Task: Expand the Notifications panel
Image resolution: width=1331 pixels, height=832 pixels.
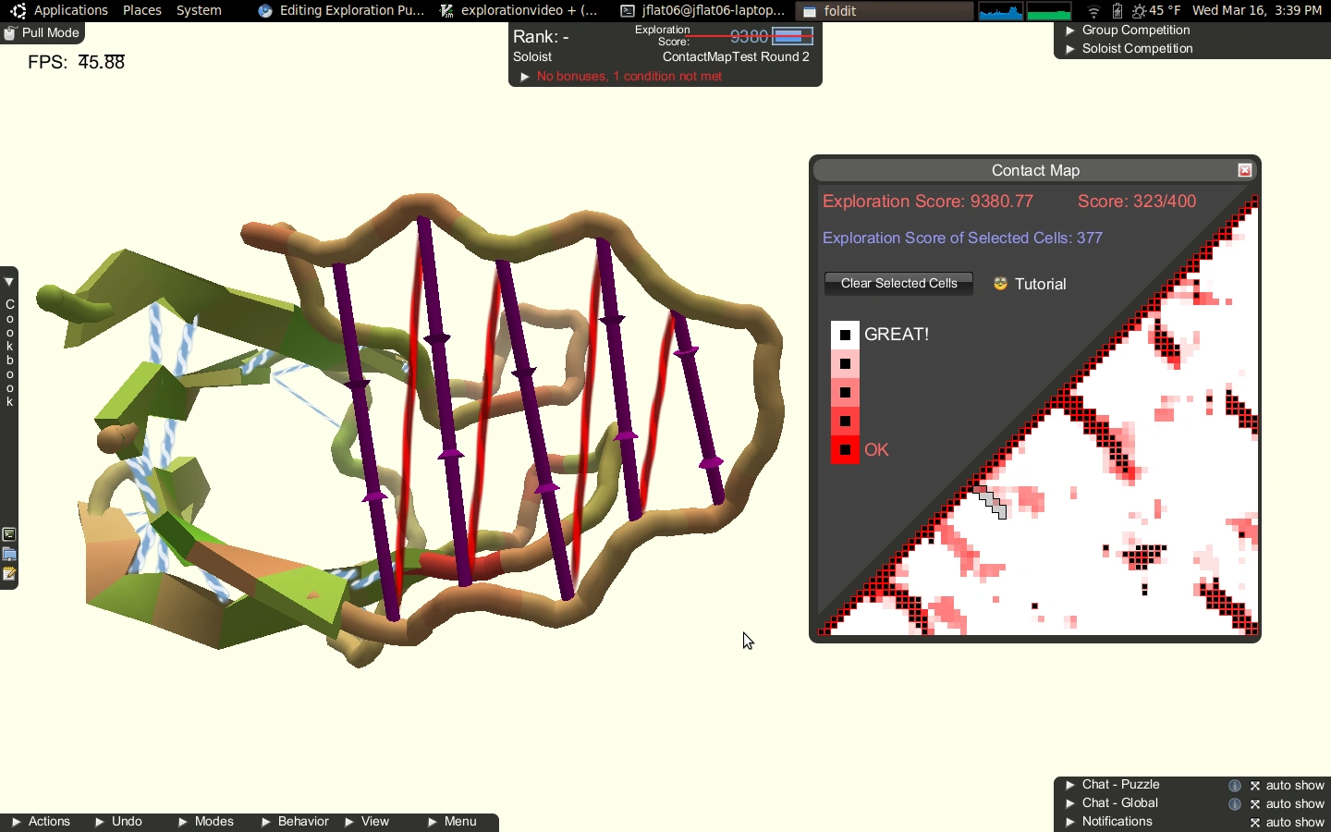Action: 1070,822
